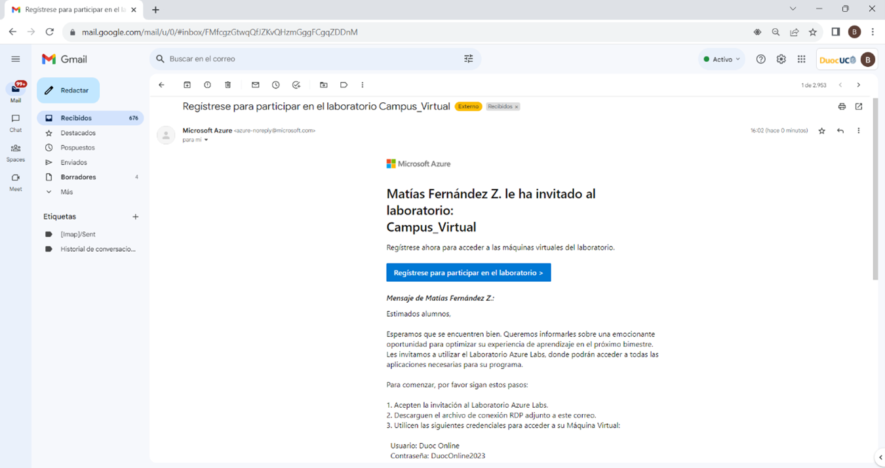Open Chrome tab search dropdown
The image size is (885, 468).
pos(793,9)
